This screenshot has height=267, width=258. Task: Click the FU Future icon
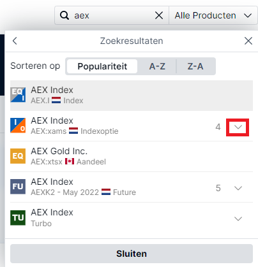(18, 187)
